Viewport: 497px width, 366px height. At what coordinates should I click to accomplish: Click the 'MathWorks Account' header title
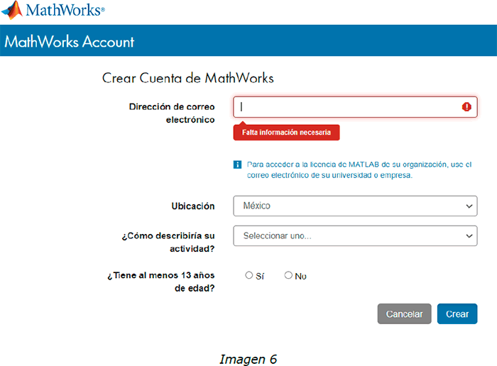point(69,42)
